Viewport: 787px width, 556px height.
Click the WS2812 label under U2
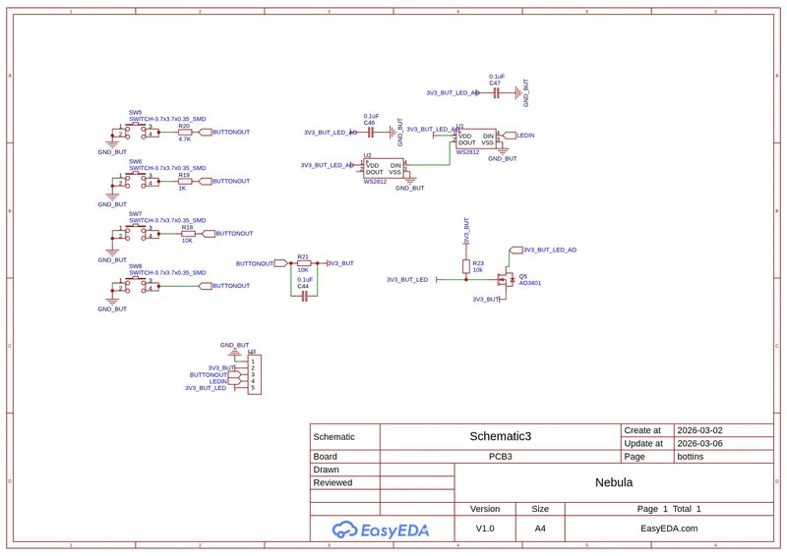(376, 182)
